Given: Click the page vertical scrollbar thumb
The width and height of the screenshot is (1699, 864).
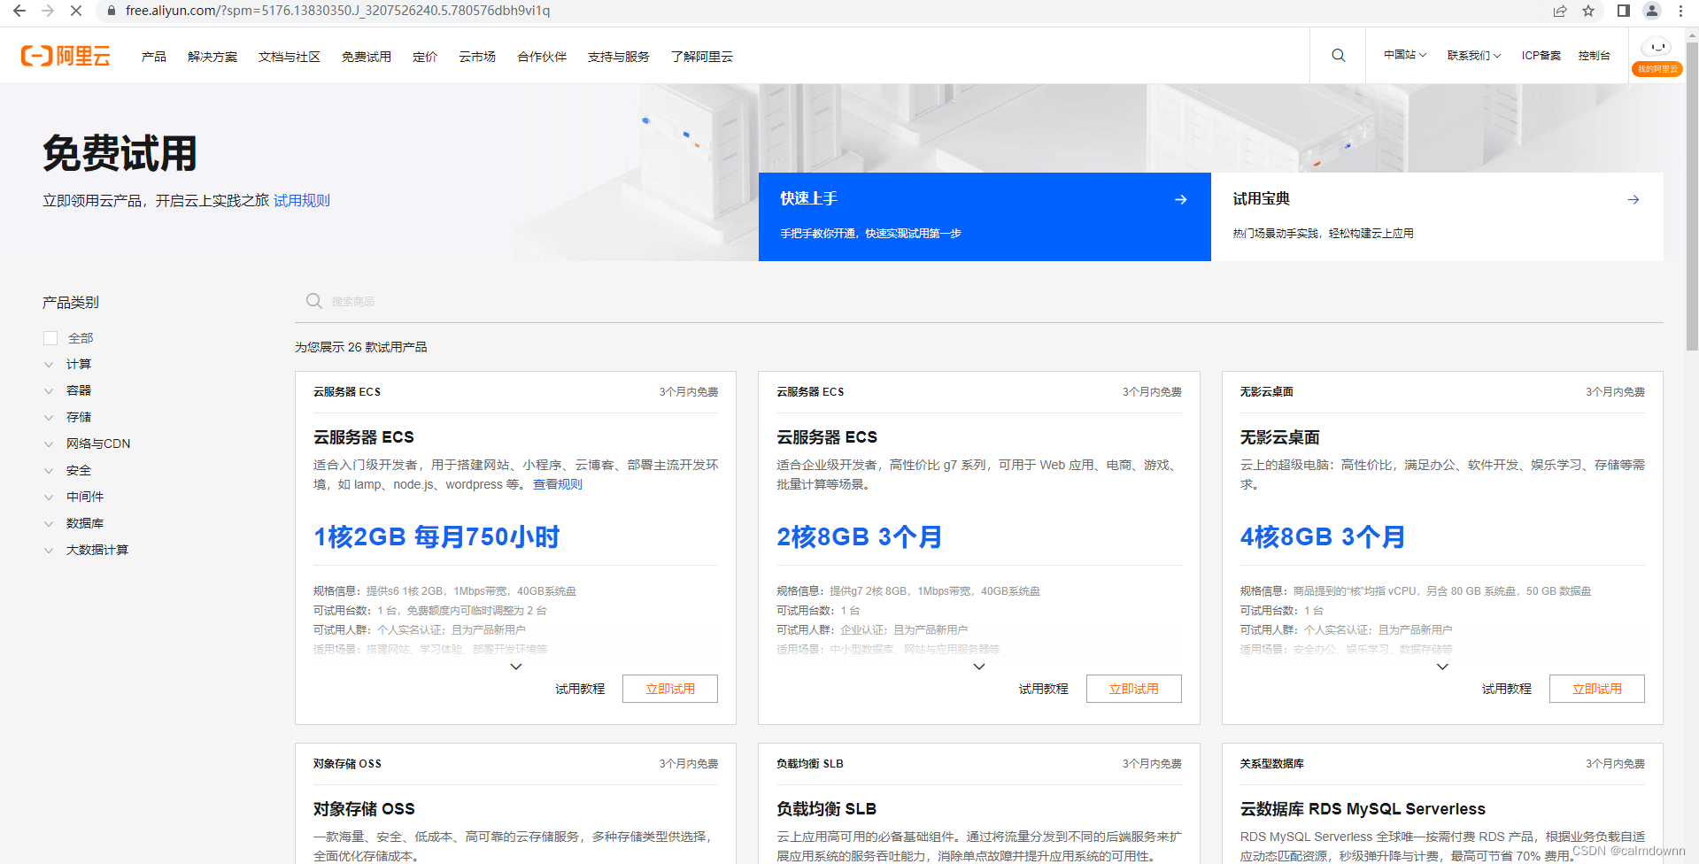Looking at the screenshot, I should click(1692, 195).
